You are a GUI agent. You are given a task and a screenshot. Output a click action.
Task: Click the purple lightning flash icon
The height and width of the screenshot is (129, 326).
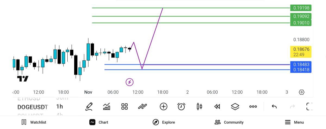[x=130, y=82]
